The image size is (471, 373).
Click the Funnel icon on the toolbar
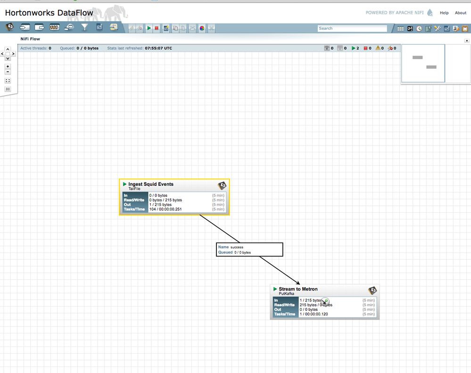84,27
